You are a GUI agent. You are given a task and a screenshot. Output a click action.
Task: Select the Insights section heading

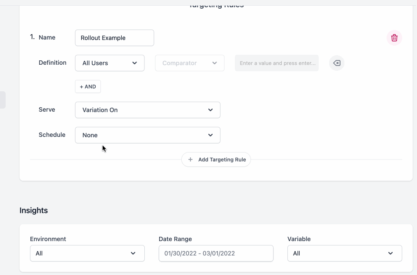(33, 210)
